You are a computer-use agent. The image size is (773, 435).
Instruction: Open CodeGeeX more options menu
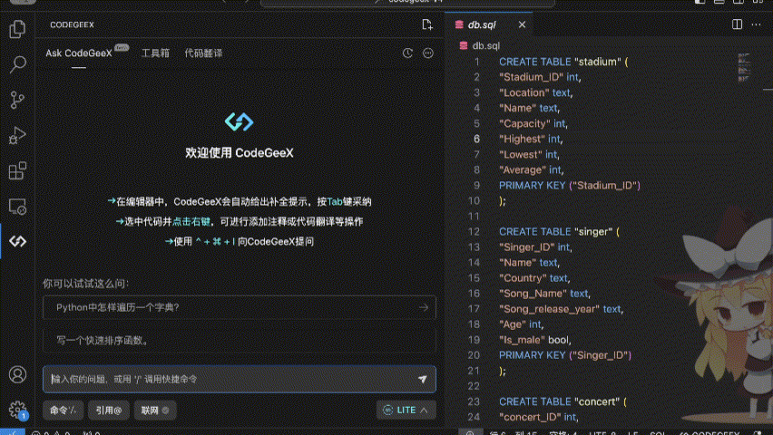point(428,53)
